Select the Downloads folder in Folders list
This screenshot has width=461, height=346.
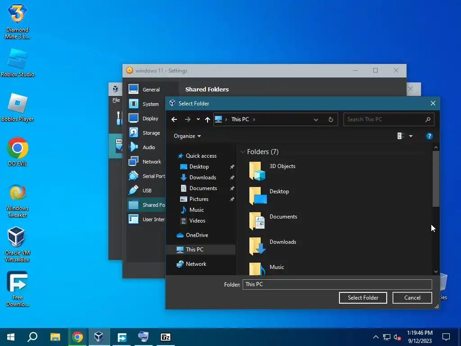272,246
